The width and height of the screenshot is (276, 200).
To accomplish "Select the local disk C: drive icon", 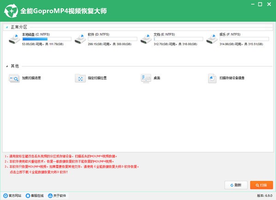I will coord(14,39).
